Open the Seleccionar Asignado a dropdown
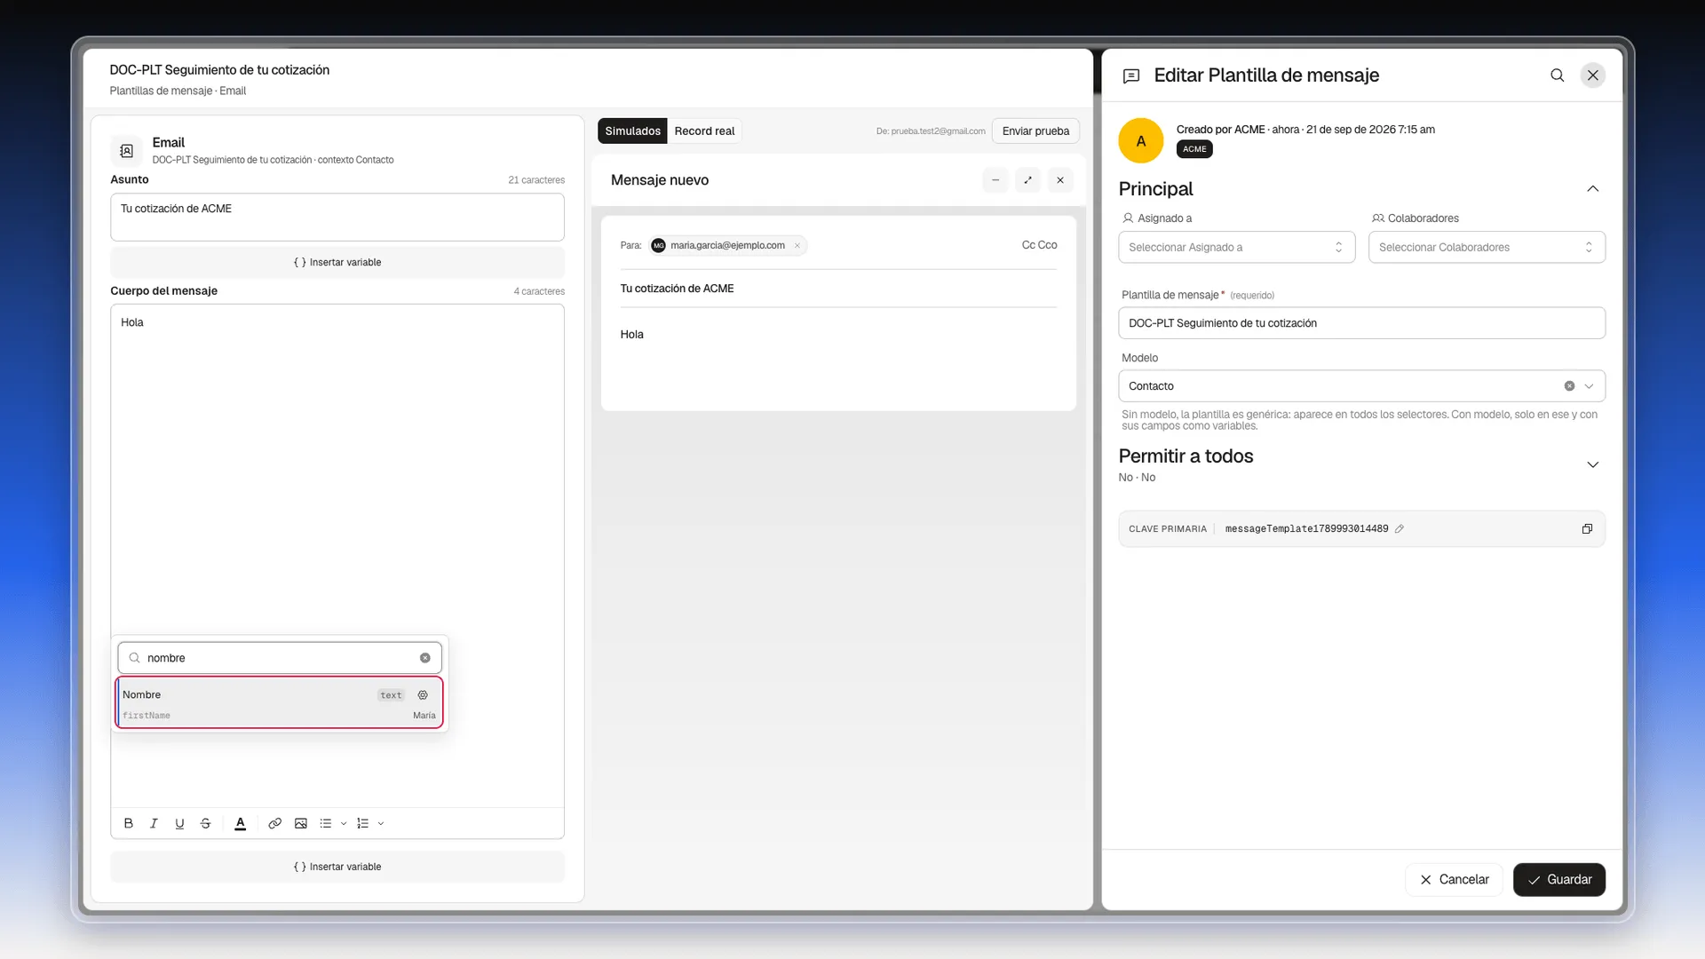 tap(1236, 248)
